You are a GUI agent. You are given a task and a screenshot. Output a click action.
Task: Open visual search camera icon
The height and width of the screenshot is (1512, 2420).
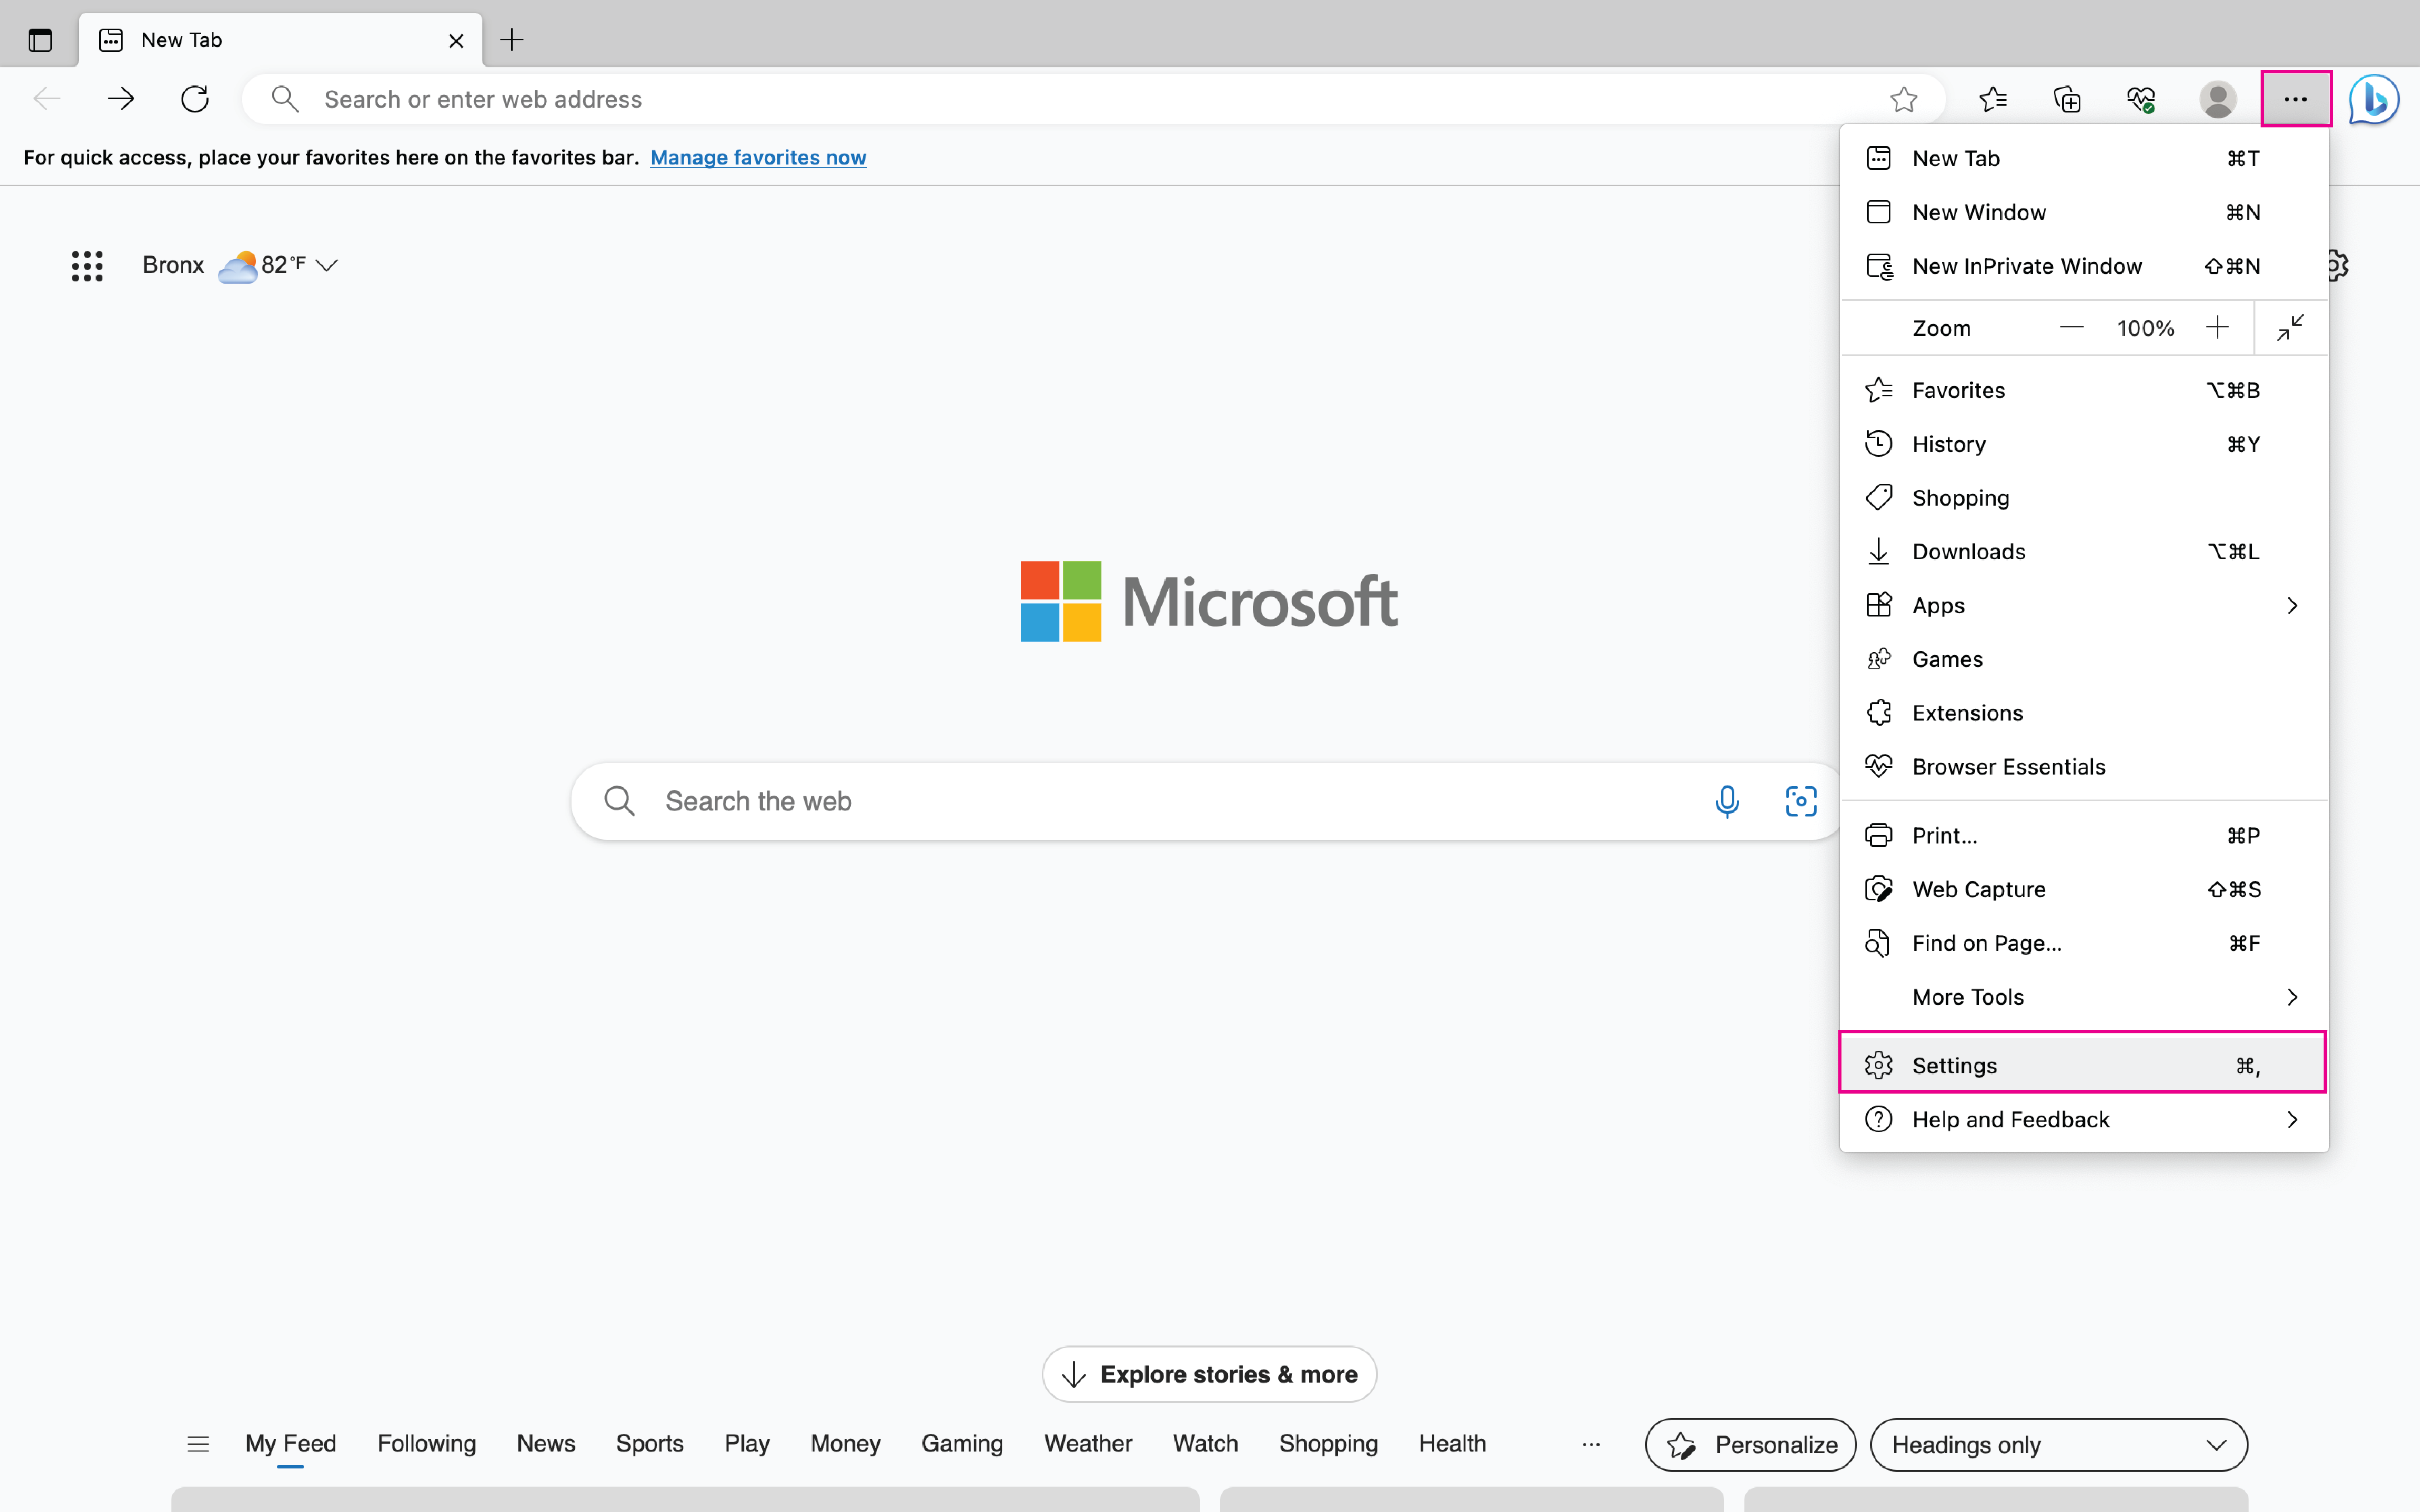1801,801
